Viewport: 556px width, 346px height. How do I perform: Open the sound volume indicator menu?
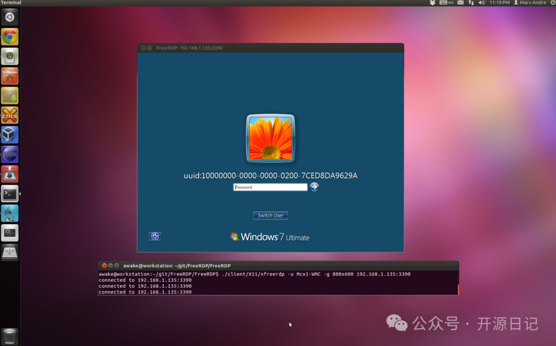click(482, 3)
